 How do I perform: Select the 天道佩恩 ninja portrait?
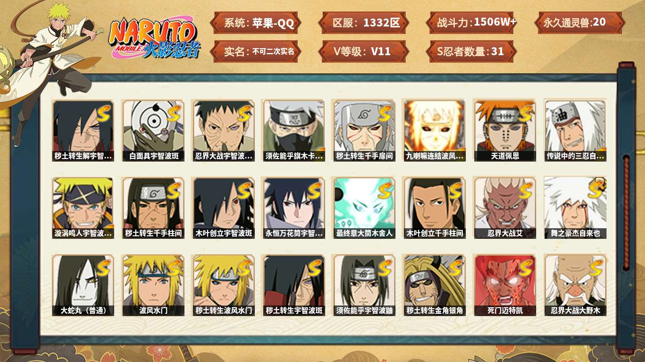point(504,130)
